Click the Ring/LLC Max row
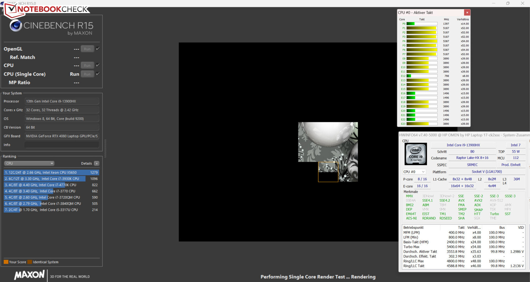This screenshot has width=530, height=282. point(463,261)
